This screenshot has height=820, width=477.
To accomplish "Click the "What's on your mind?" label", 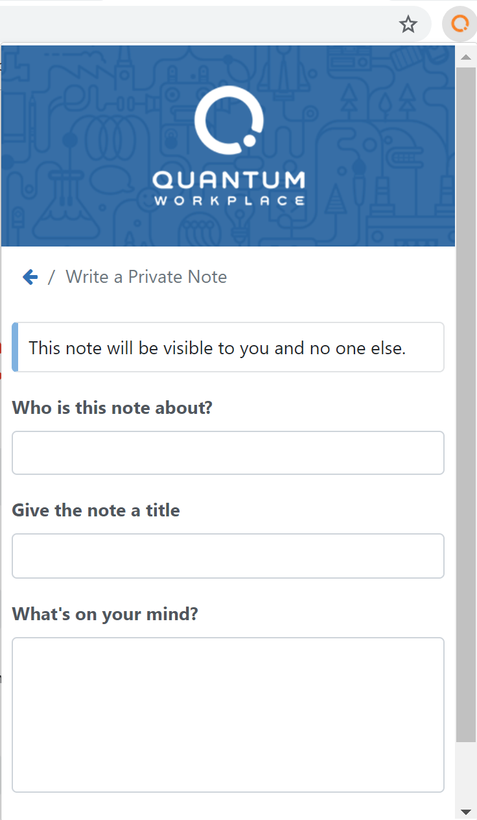I will point(105,614).
